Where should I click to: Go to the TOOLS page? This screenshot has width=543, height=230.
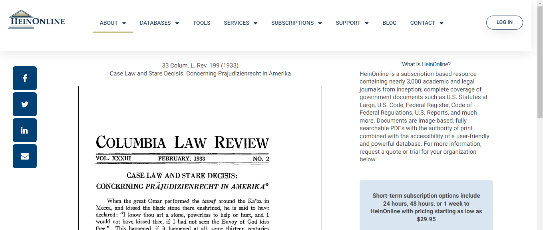click(202, 23)
